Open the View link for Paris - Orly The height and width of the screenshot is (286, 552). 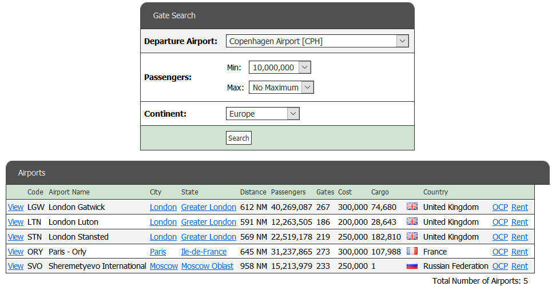coord(16,252)
